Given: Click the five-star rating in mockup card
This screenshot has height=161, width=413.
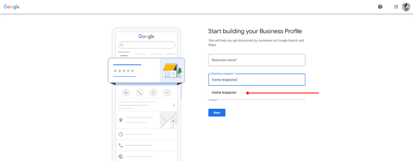Looking at the screenshot, I should tap(124, 71).
